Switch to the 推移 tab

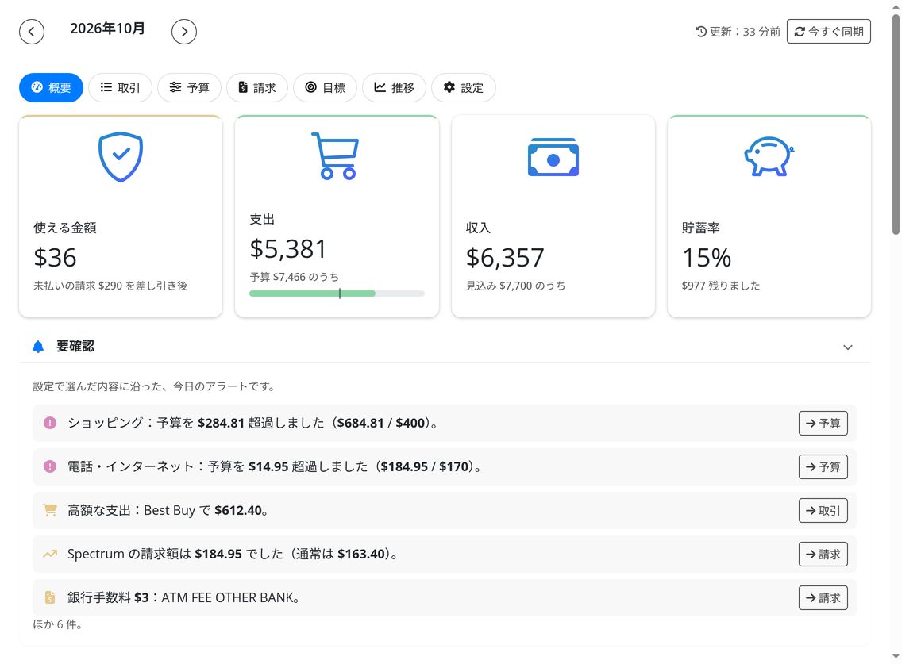point(394,87)
